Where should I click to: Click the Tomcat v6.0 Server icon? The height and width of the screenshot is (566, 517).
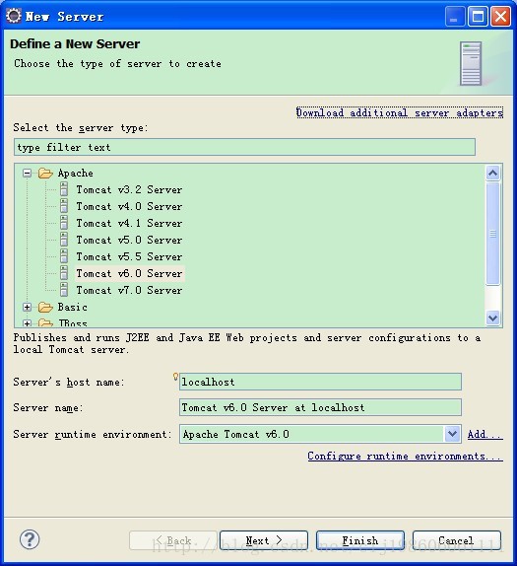(64, 273)
